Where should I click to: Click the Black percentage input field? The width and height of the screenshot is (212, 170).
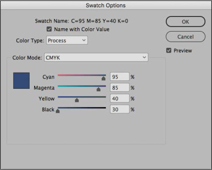coord(120,109)
